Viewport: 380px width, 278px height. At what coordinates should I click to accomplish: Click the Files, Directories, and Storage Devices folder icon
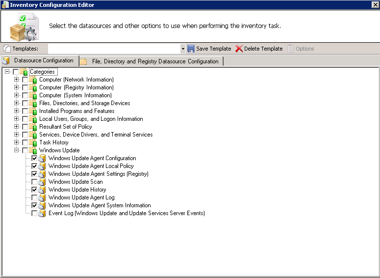coord(33,103)
